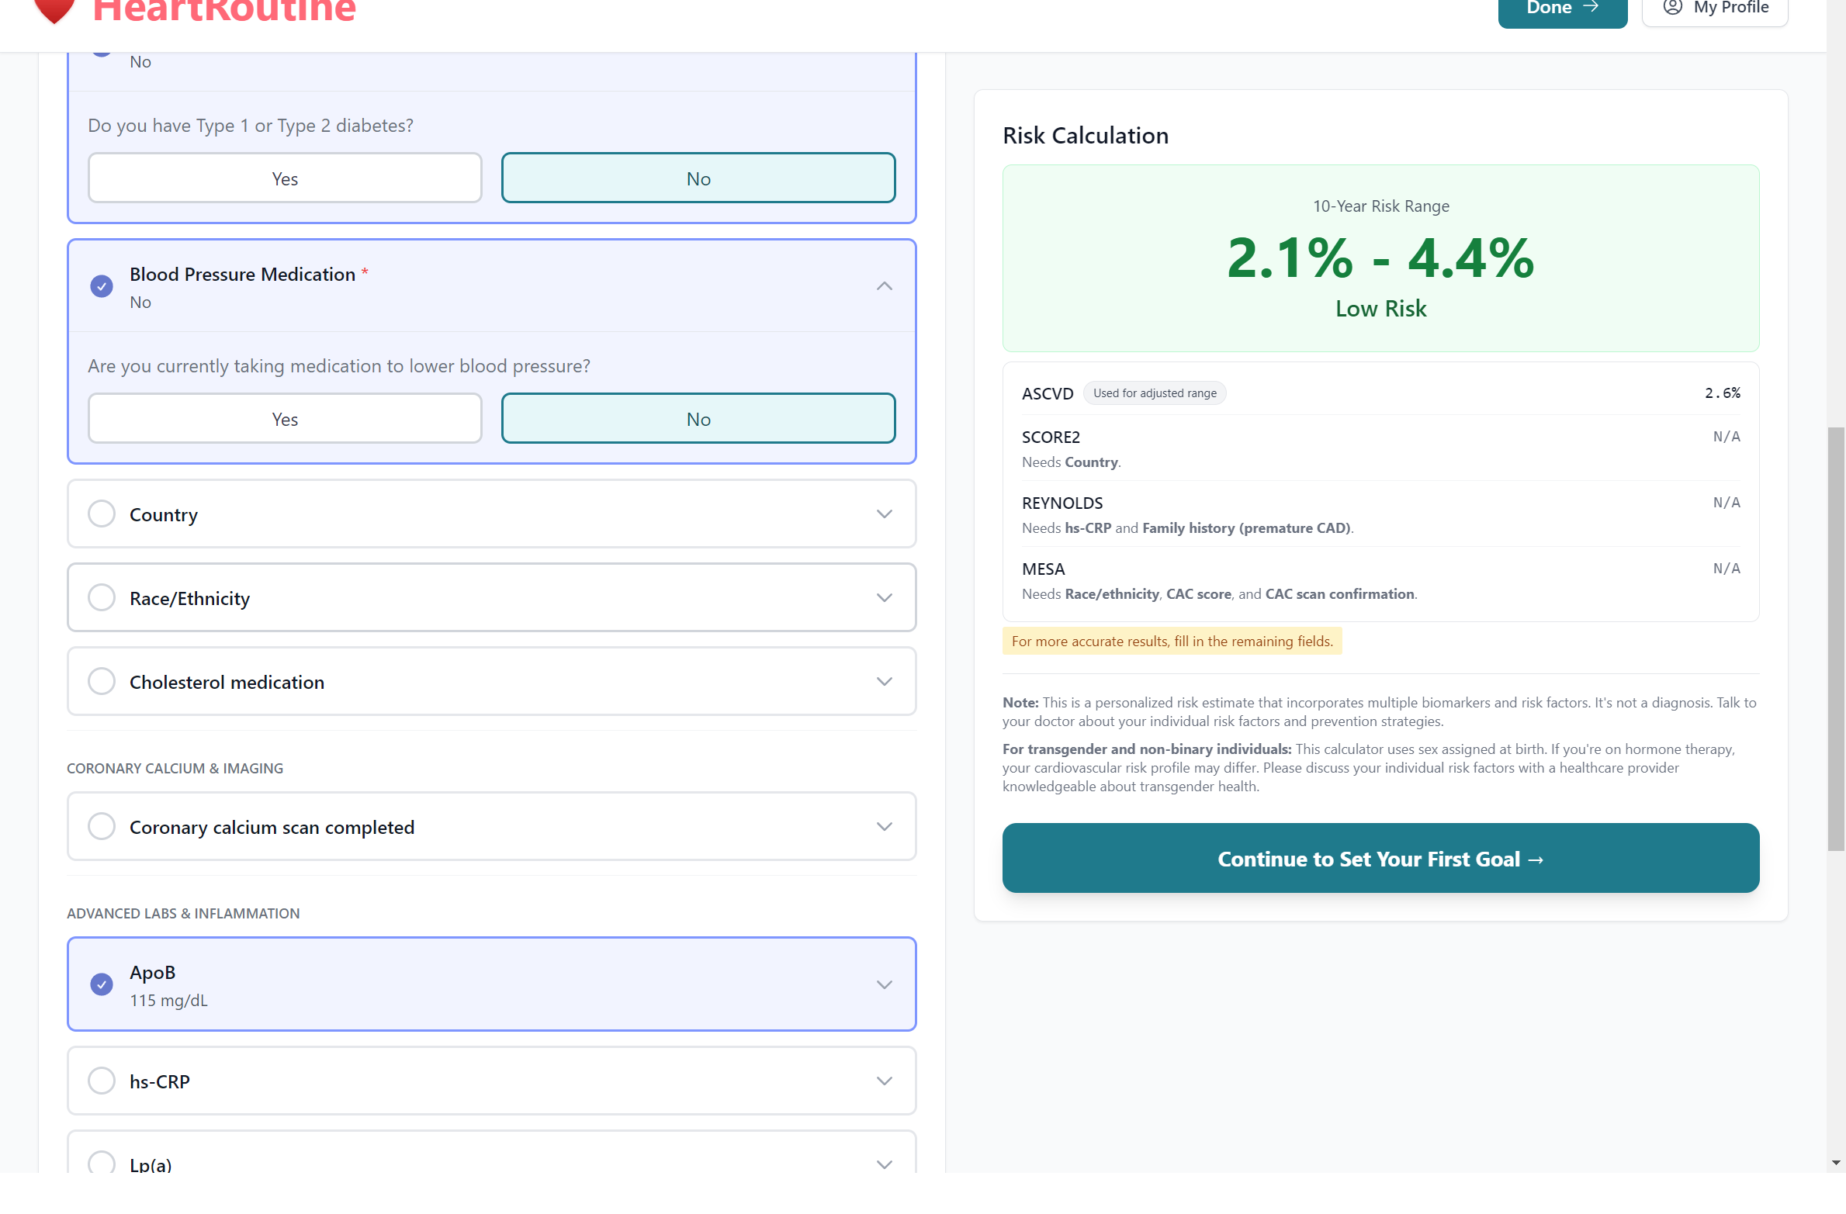The width and height of the screenshot is (1846, 1214).
Task: Click the Blood Pressure Medication completed checkmark icon
Action: (x=102, y=286)
